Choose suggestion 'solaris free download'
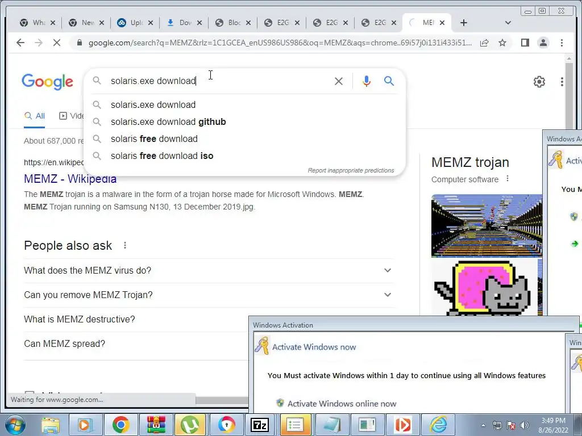 (244, 139)
